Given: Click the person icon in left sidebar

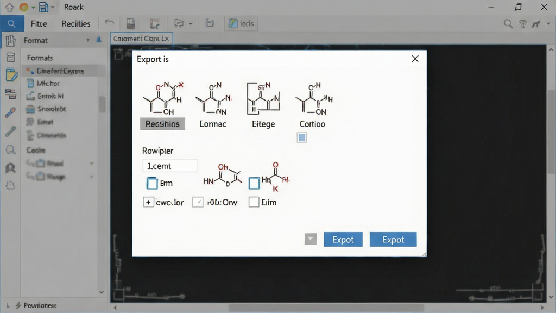Looking at the screenshot, I should coord(11,167).
